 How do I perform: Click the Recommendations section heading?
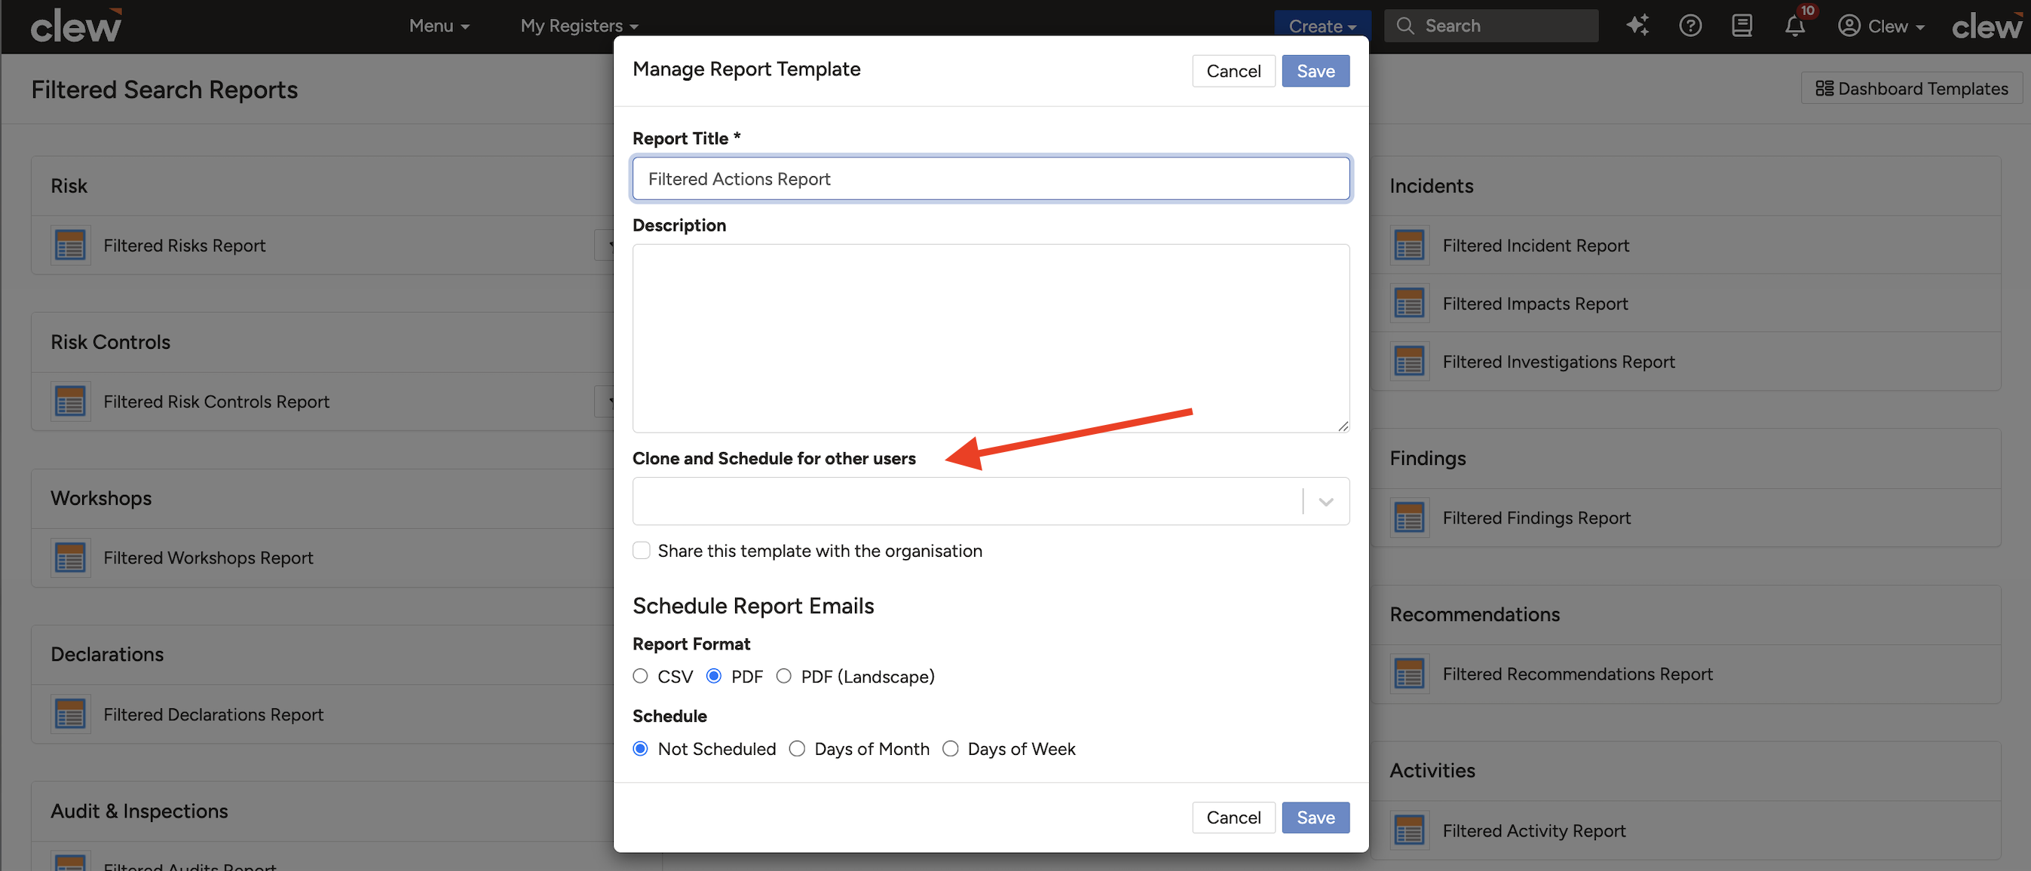pos(1474,614)
